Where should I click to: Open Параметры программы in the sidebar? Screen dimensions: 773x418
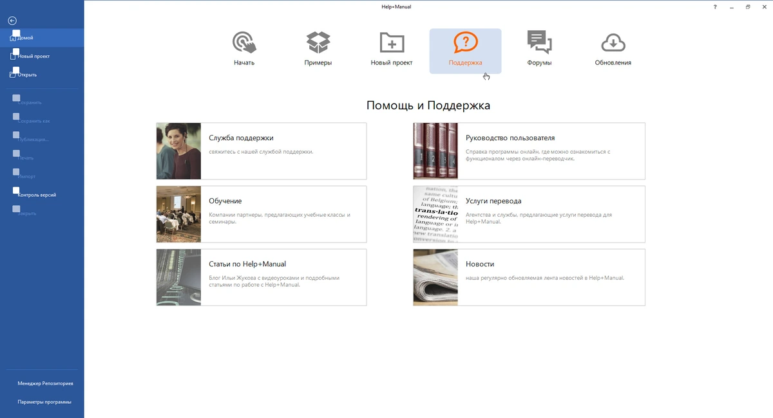(42, 402)
